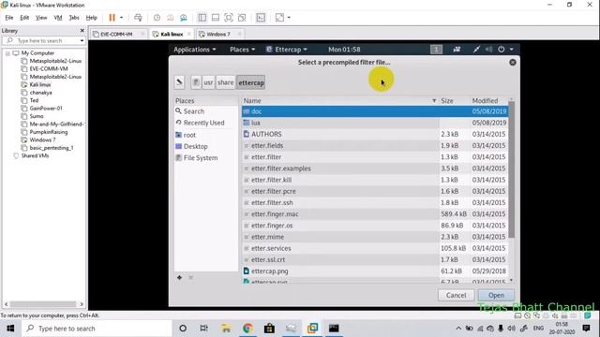Click the VMware pause VM icon
The image size is (600, 337).
coord(112,18)
